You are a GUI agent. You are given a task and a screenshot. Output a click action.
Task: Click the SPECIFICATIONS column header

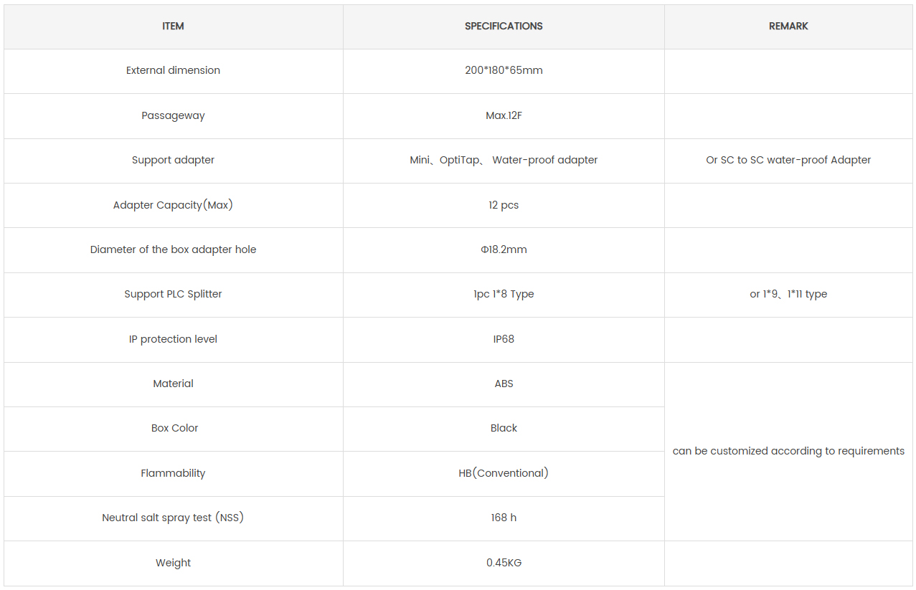coord(504,26)
